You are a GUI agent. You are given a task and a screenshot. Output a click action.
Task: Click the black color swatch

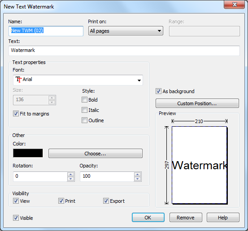[x=28, y=153]
